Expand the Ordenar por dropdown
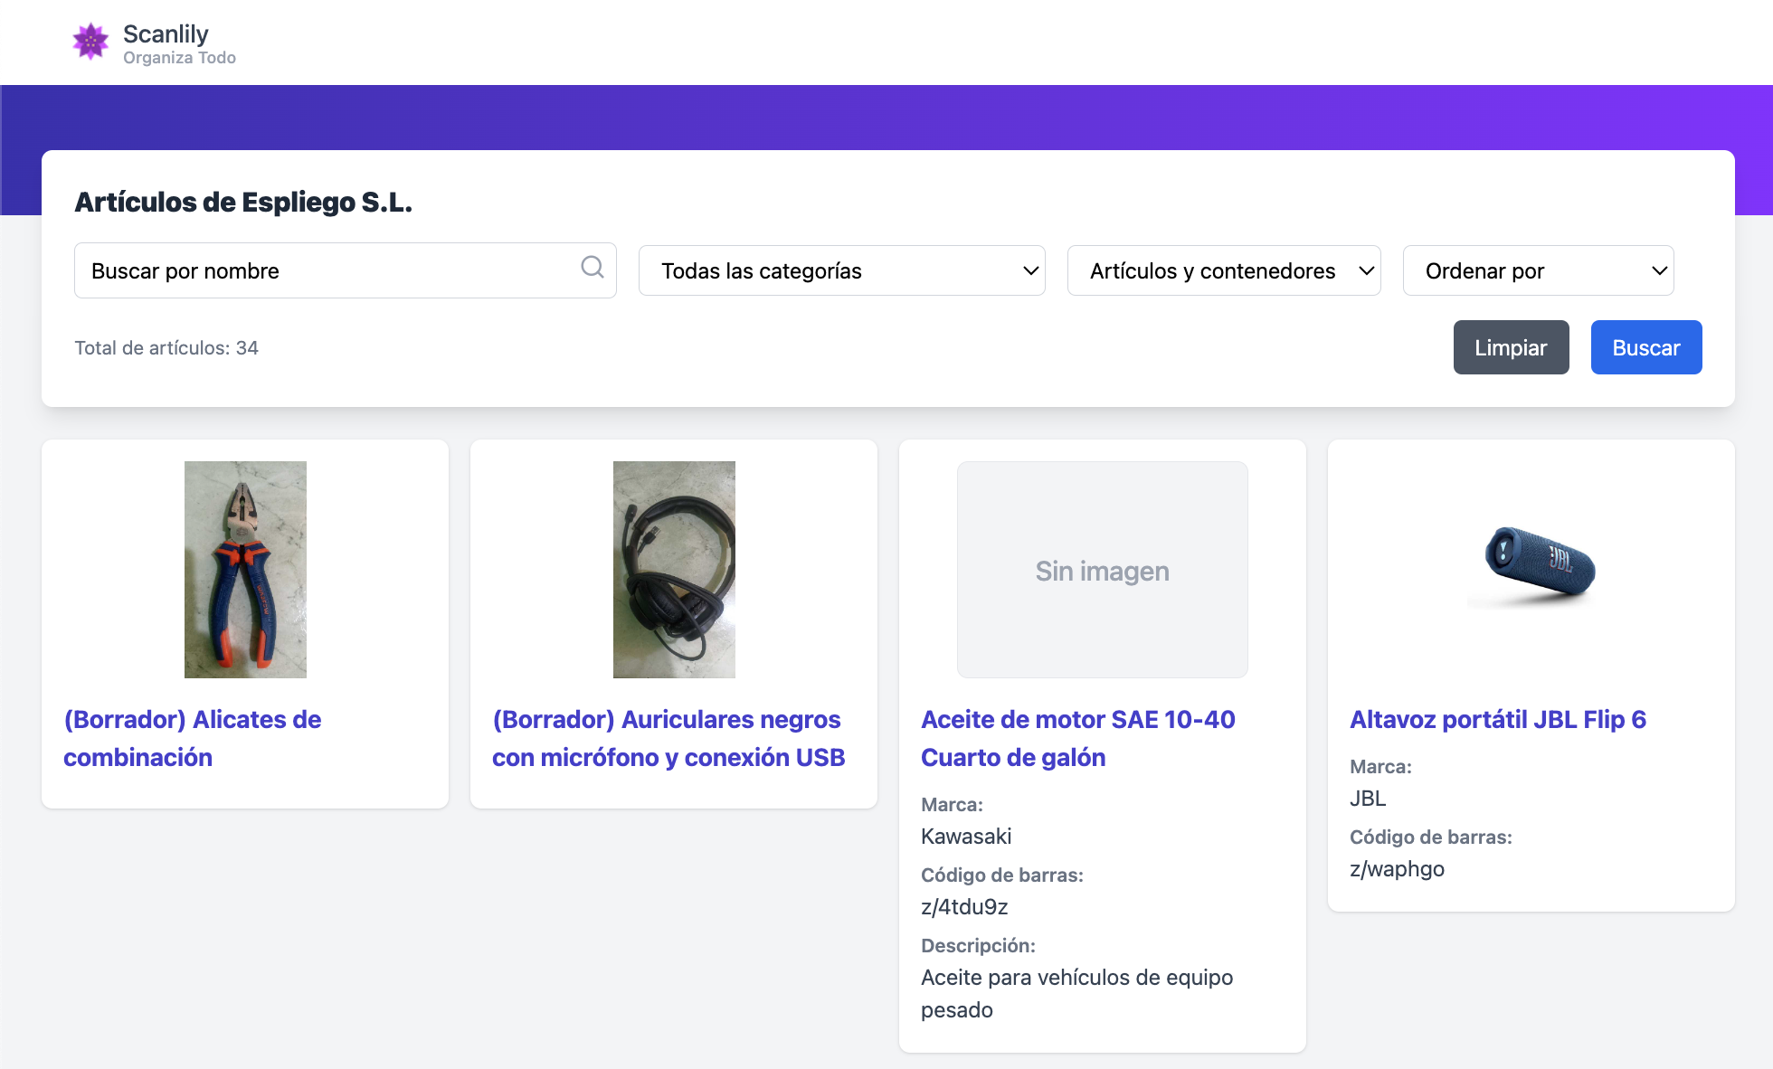The image size is (1773, 1069). click(x=1539, y=270)
